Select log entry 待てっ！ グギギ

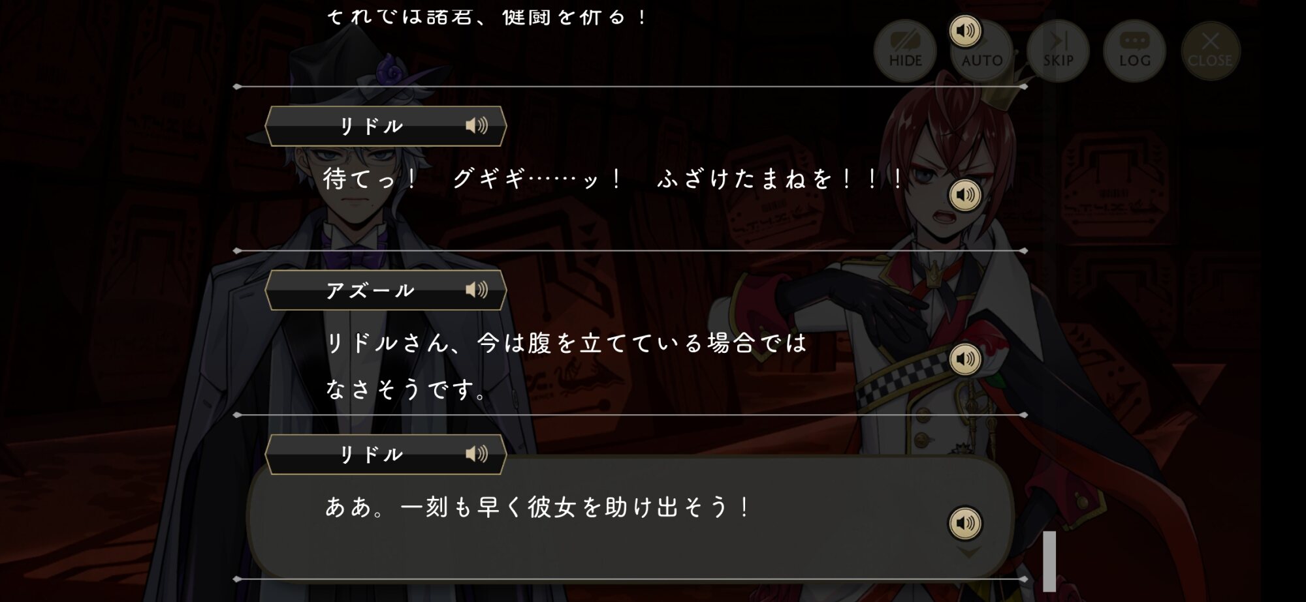pyautogui.click(x=614, y=179)
